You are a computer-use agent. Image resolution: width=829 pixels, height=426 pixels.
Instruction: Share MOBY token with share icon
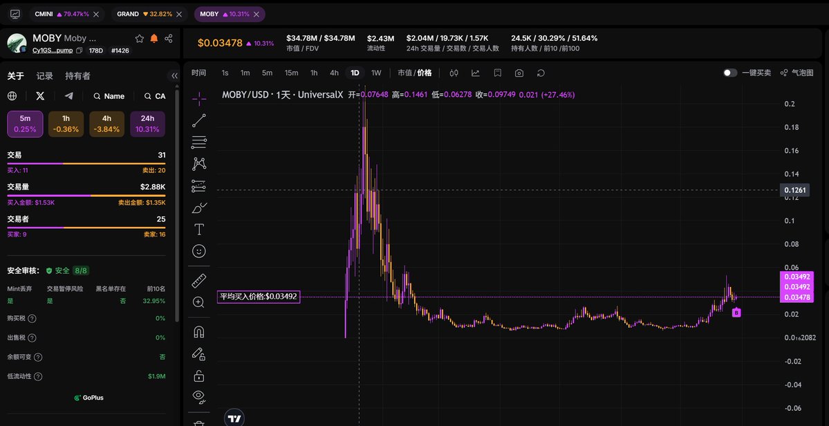click(169, 39)
